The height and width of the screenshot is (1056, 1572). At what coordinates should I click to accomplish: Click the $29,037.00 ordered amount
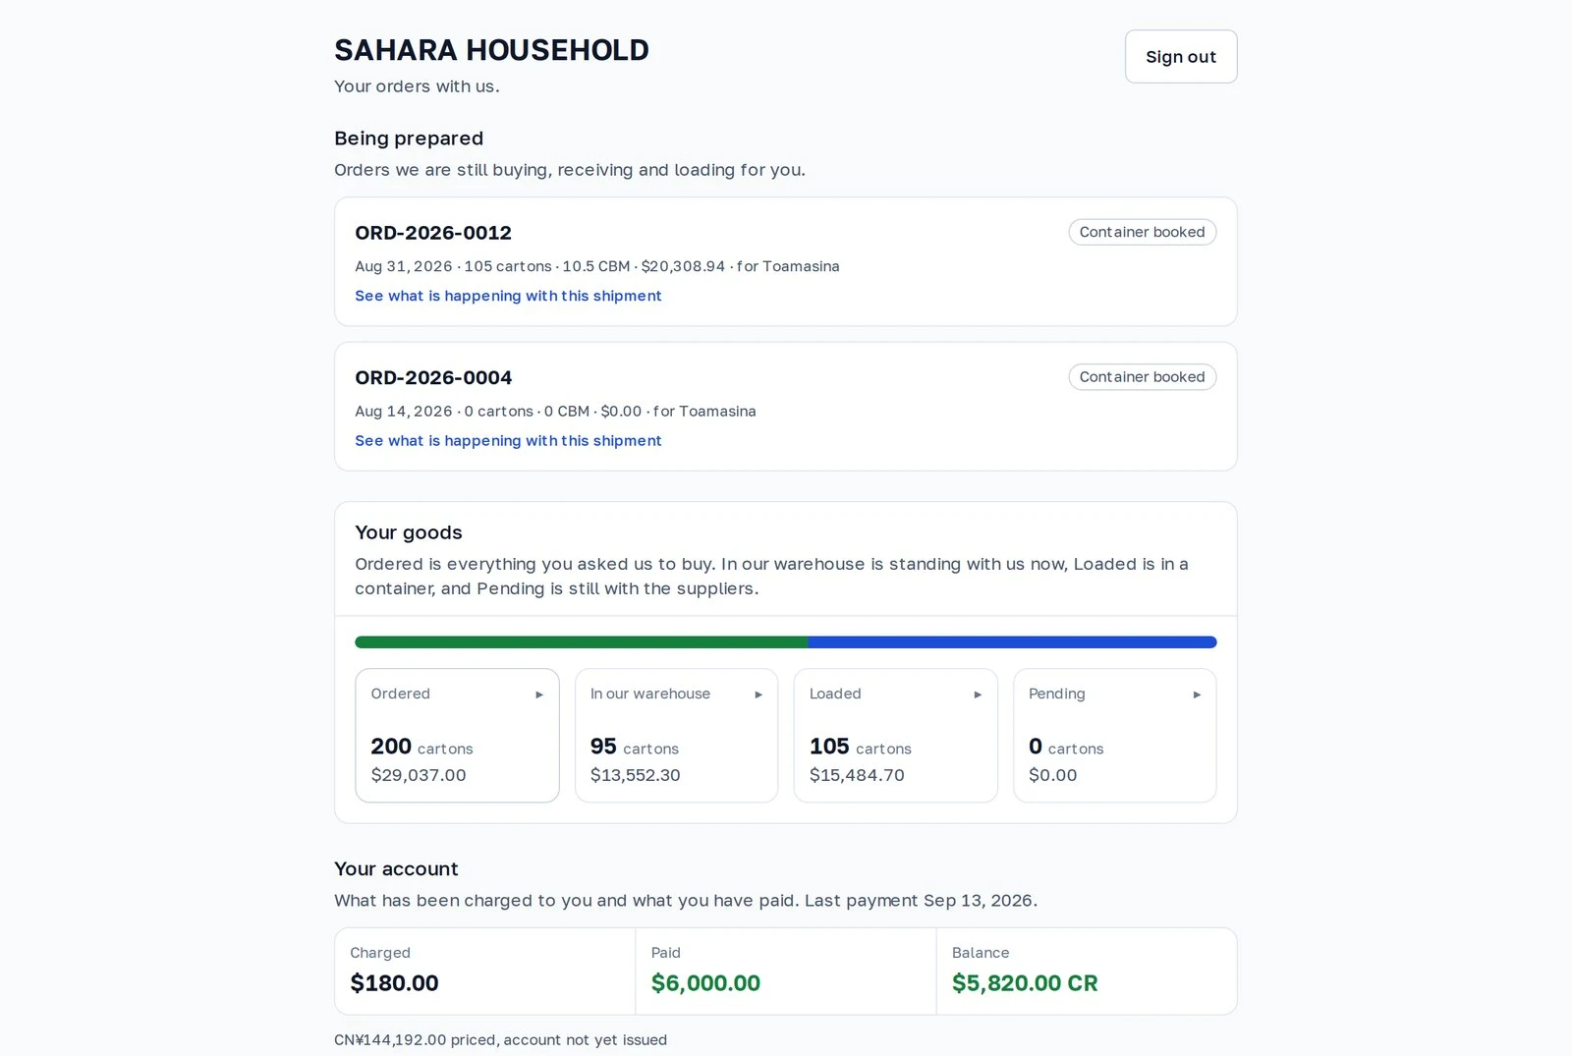click(419, 775)
